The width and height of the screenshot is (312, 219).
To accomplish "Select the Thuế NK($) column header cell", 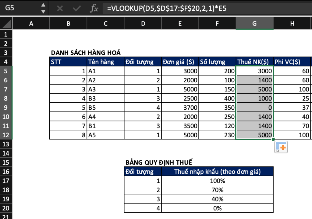I will click(x=255, y=62).
